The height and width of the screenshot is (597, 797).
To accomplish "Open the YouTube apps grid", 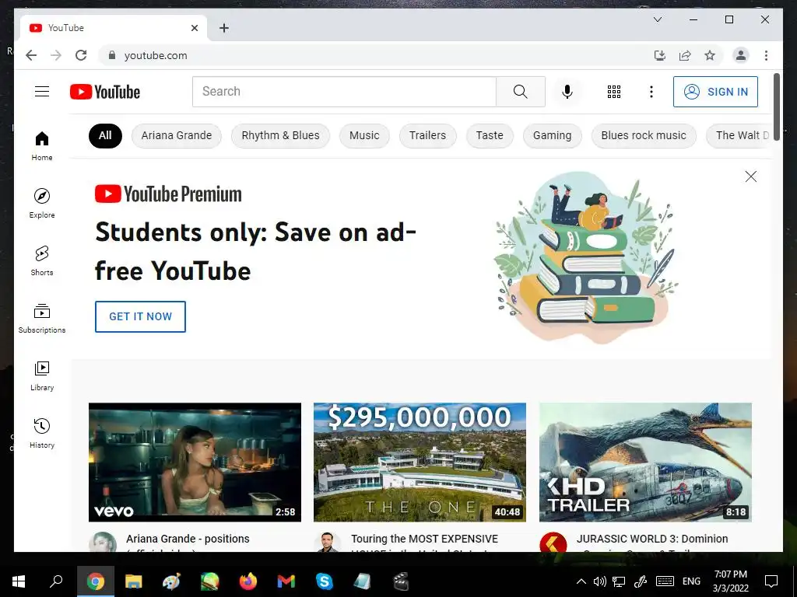I will [614, 92].
